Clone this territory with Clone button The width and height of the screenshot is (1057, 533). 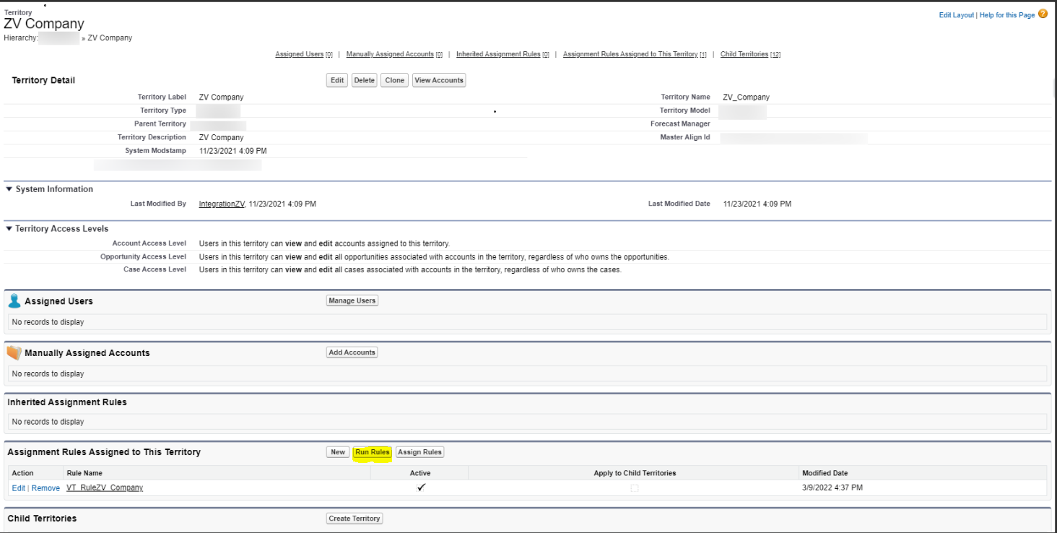point(394,80)
